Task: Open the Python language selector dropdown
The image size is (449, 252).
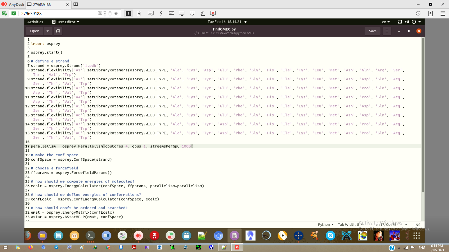Action: 326,225
